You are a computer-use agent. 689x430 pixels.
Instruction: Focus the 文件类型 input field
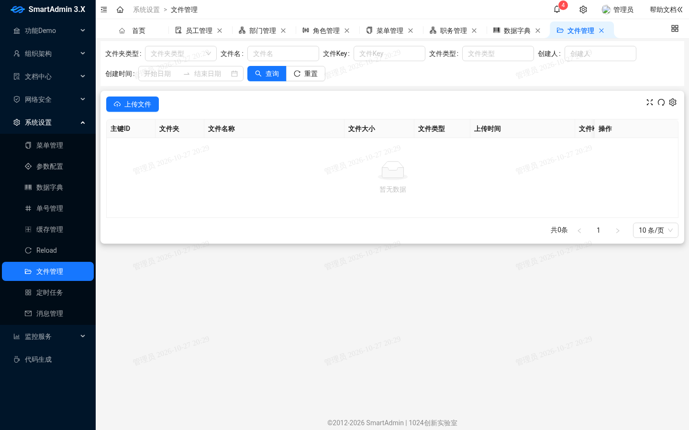[x=498, y=54]
